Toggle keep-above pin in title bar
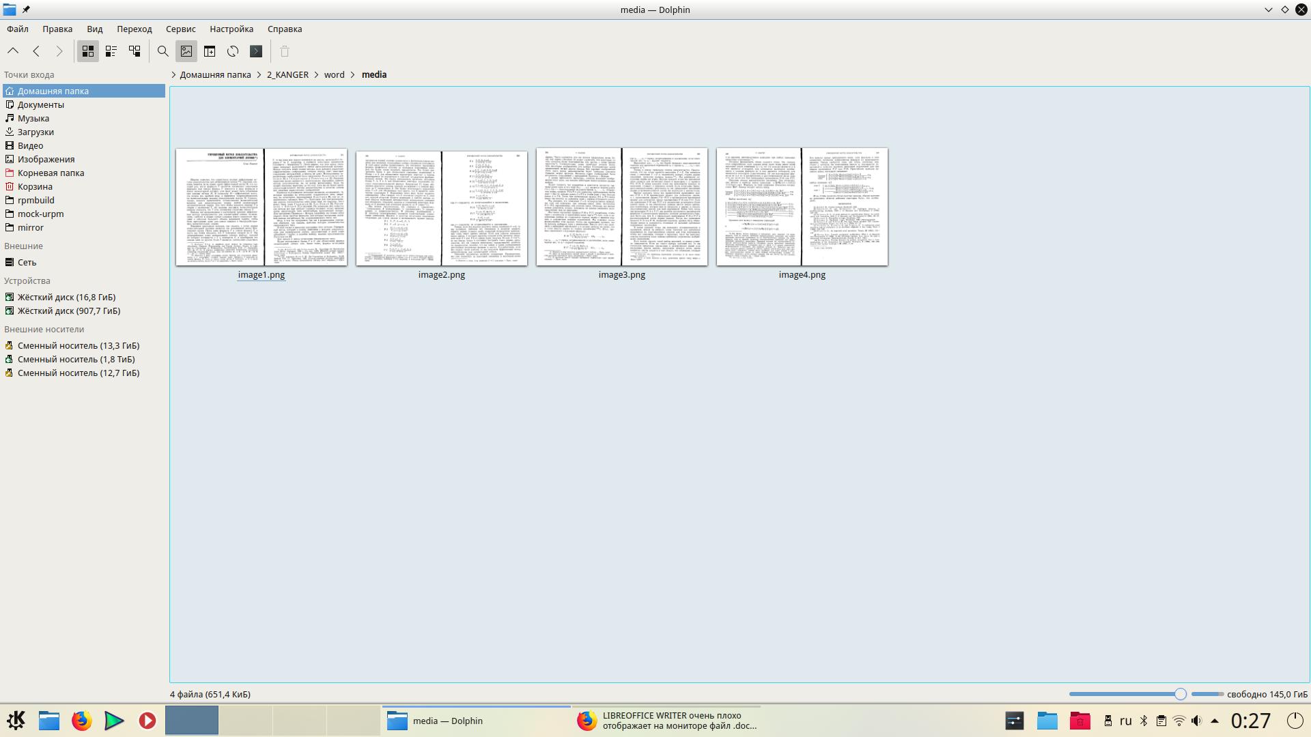The width and height of the screenshot is (1311, 737). pyautogui.click(x=26, y=10)
